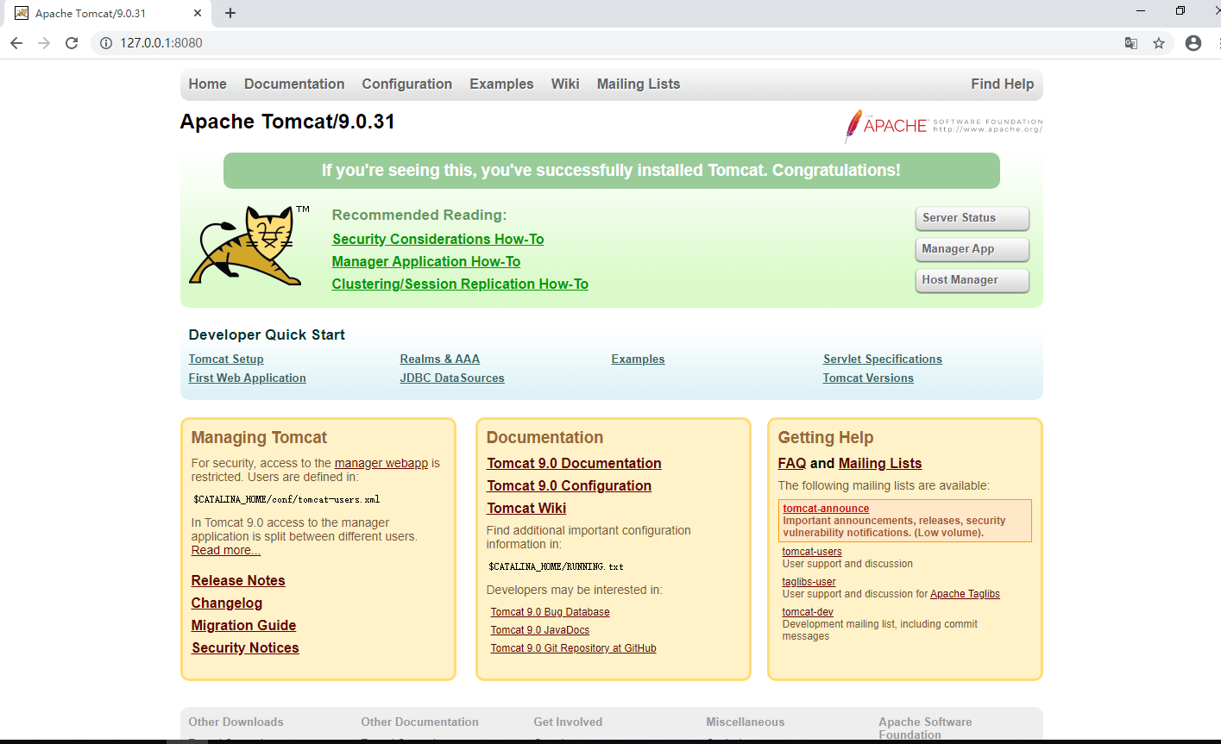
Task: Click the Server Status button
Action: pyautogui.click(x=972, y=218)
